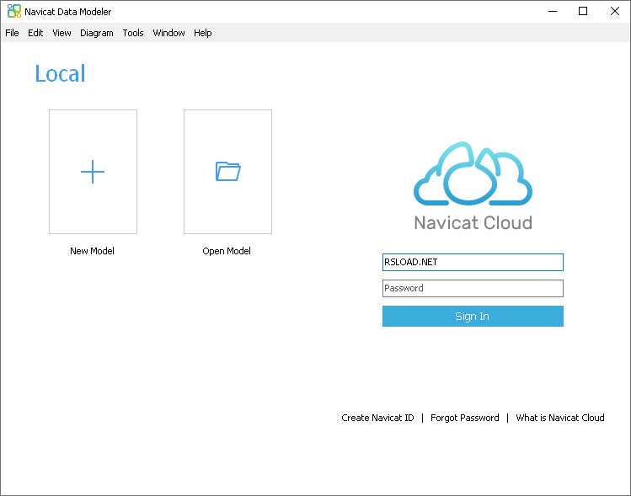This screenshot has height=496, width=631.
Task: Open the Diagram menu
Action: coord(97,33)
